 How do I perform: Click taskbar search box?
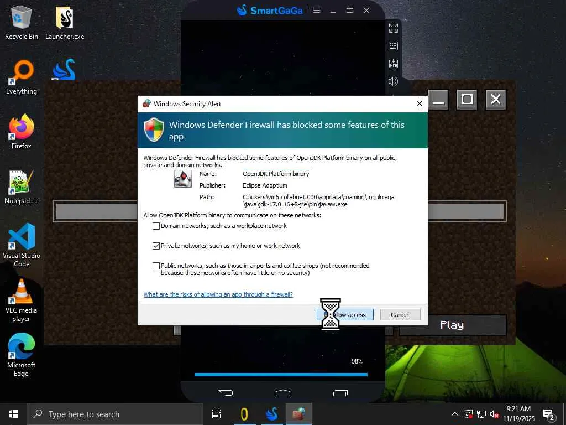pos(115,414)
